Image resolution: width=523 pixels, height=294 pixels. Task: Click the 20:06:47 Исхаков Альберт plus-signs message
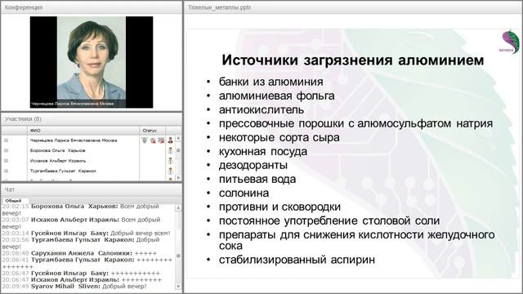tap(82, 279)
